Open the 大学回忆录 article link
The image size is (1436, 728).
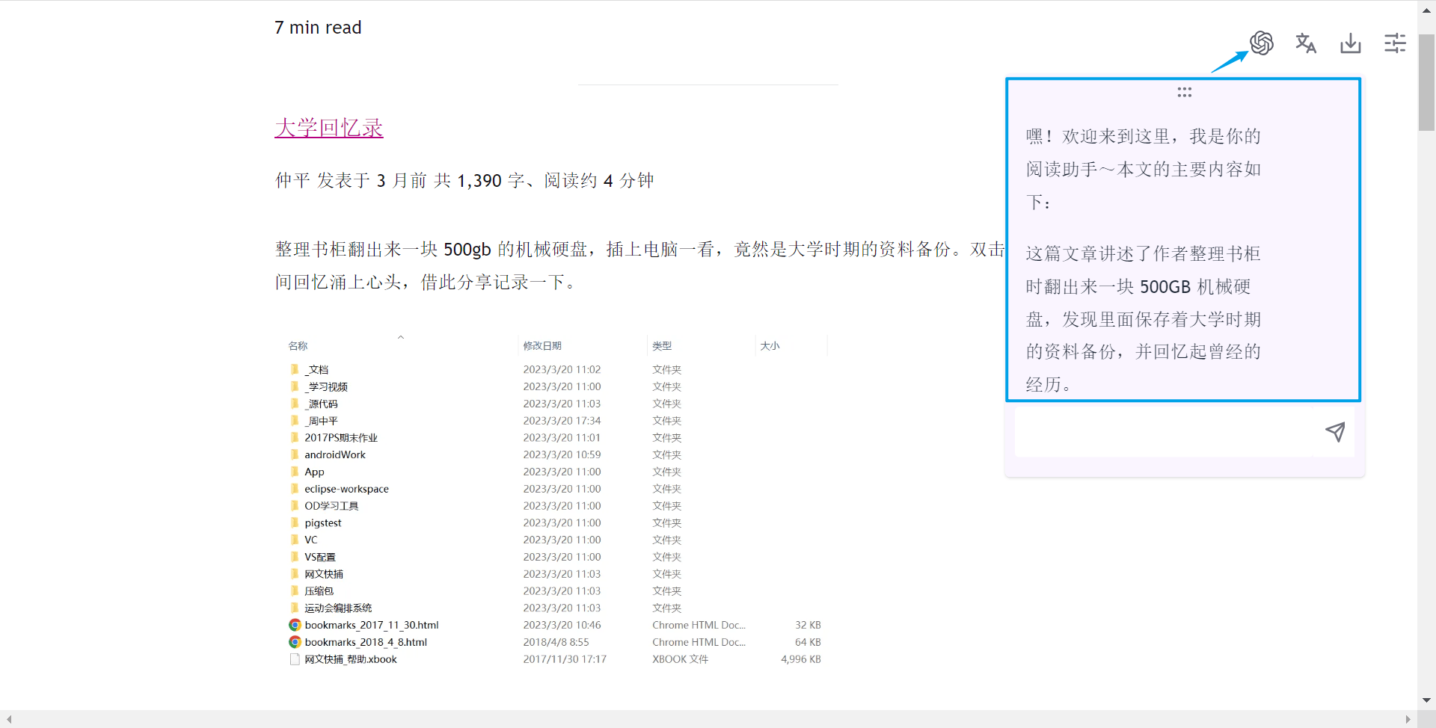pos(328,128)
